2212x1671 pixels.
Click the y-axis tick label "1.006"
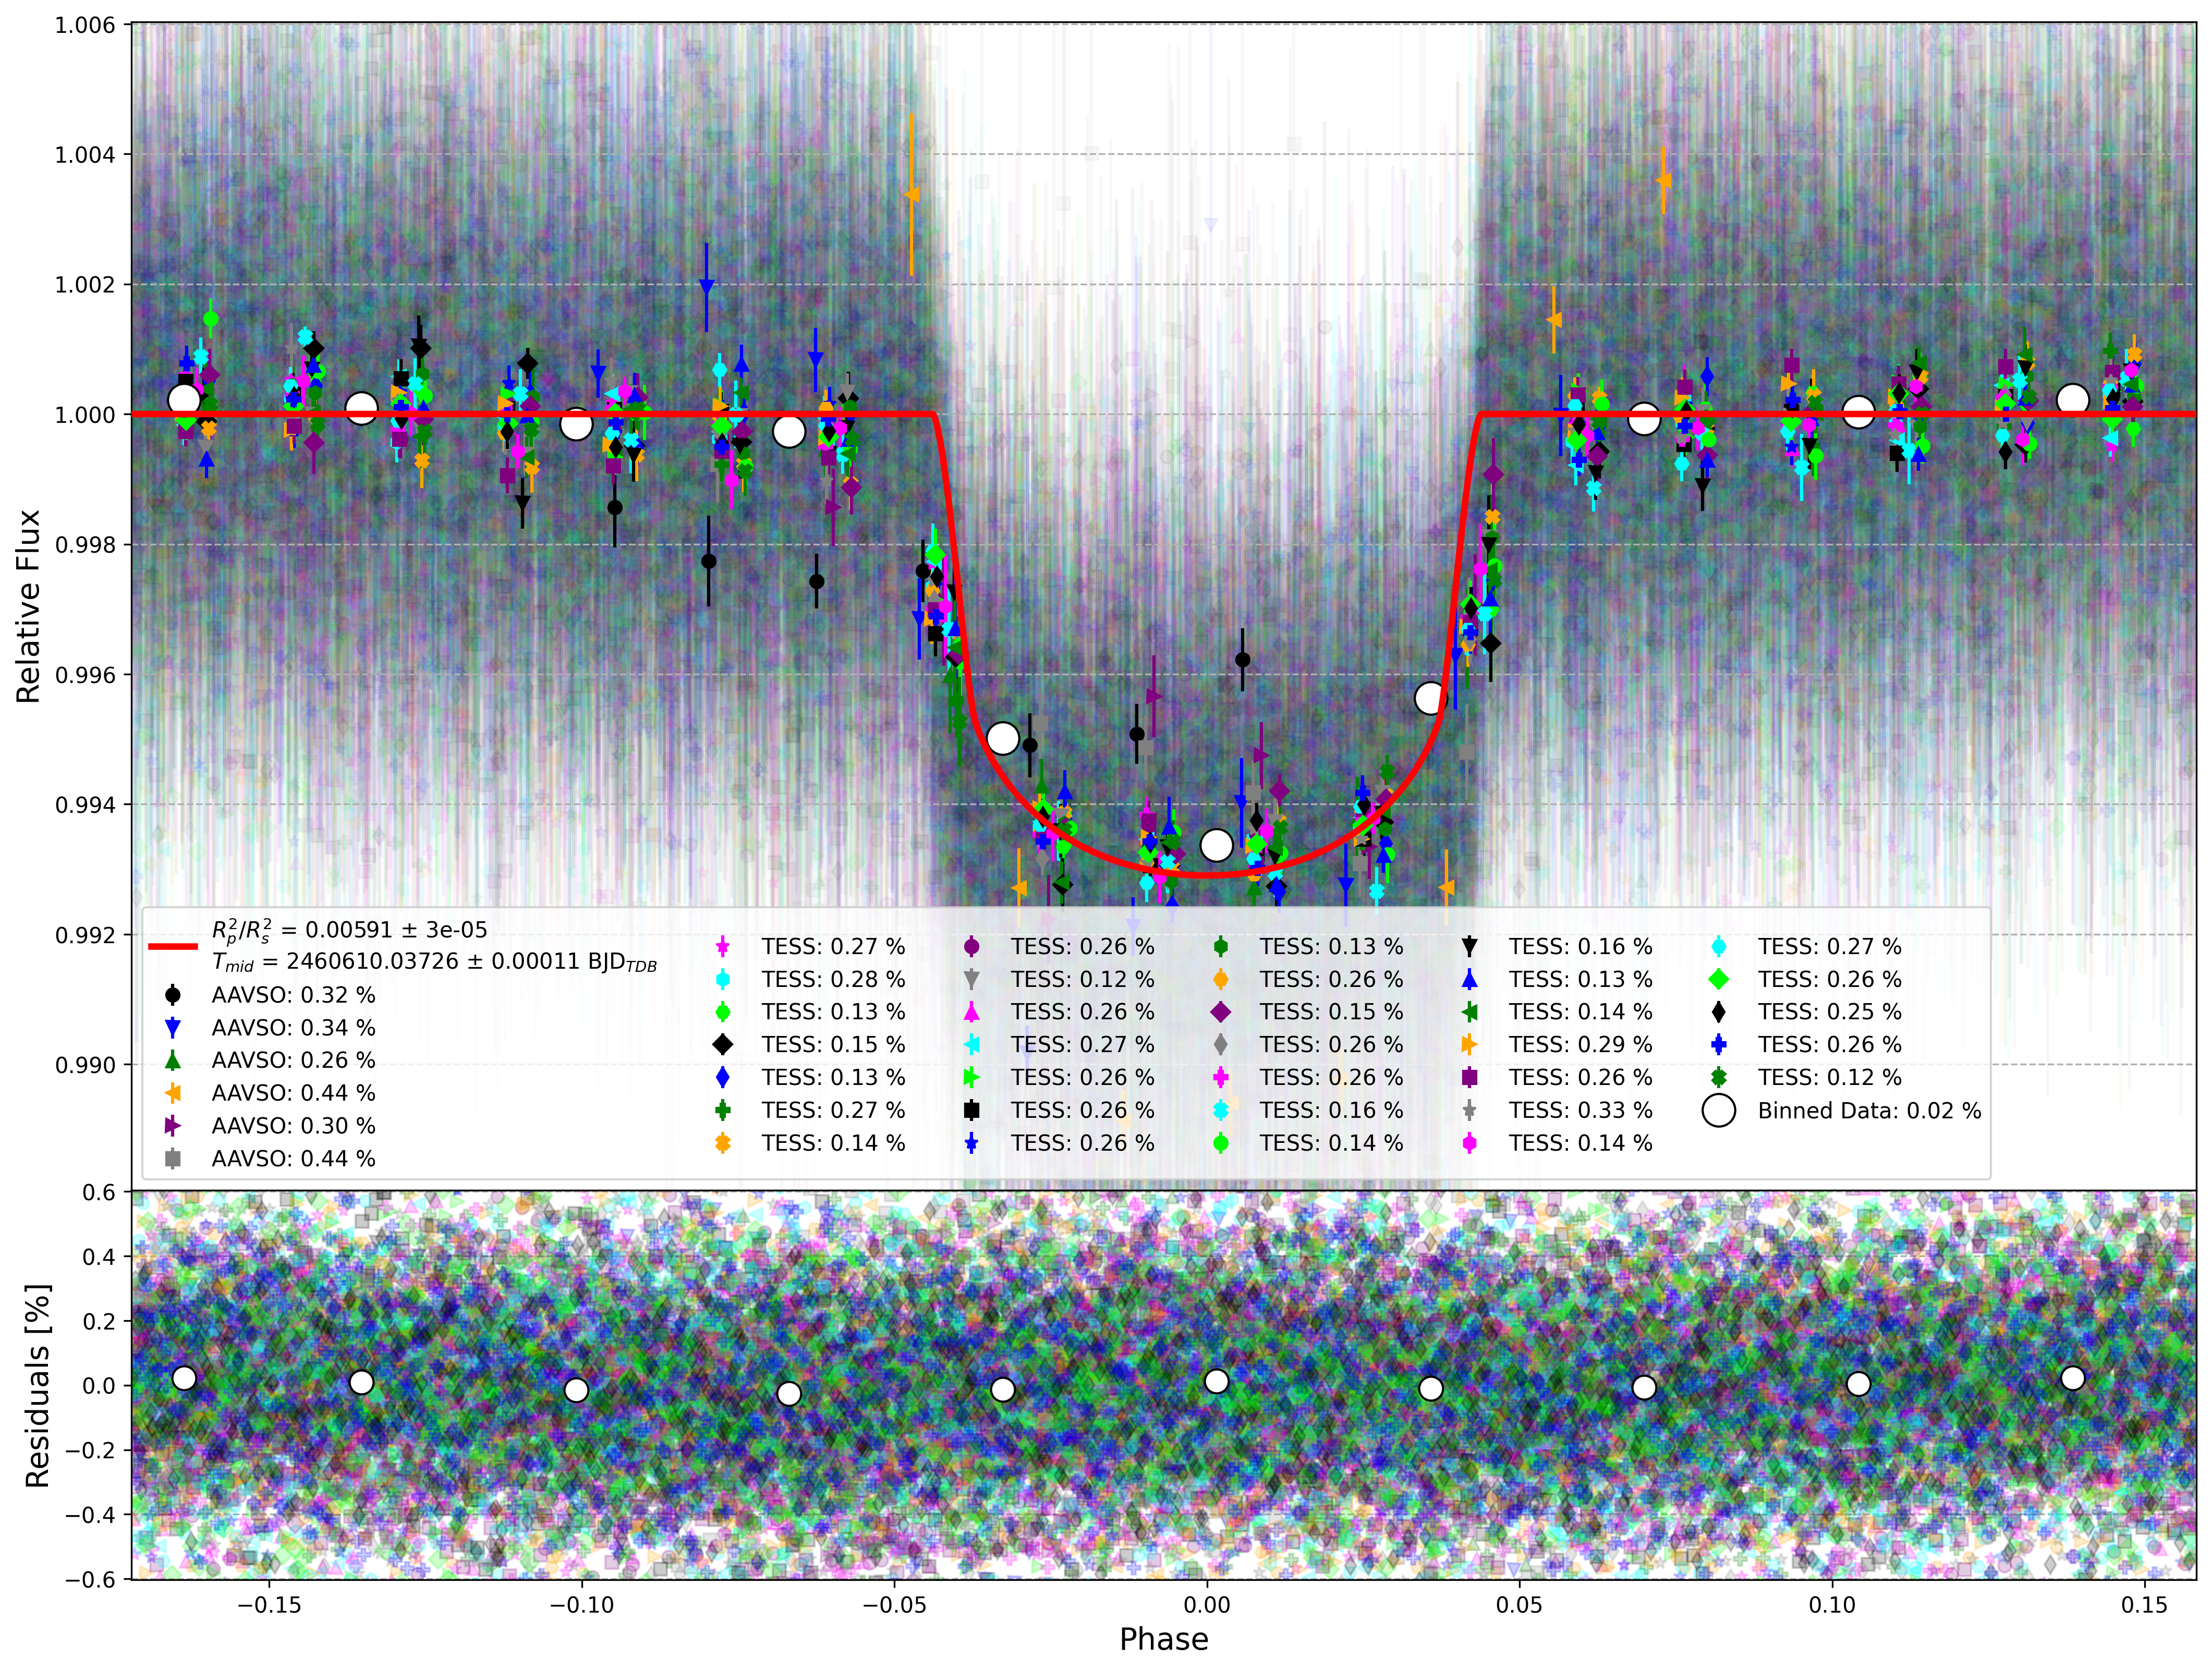85,25
